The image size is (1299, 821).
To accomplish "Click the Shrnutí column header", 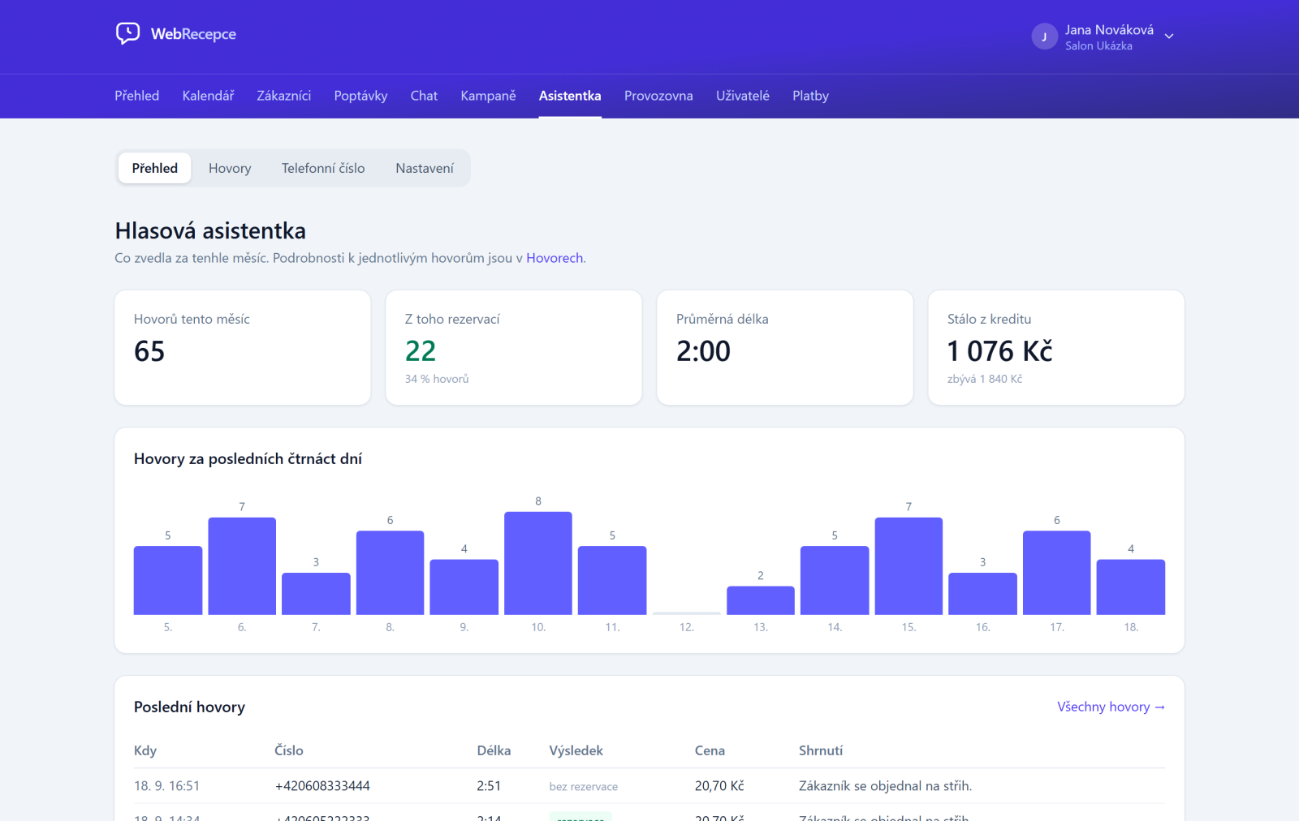I will (x=821, y=750).
